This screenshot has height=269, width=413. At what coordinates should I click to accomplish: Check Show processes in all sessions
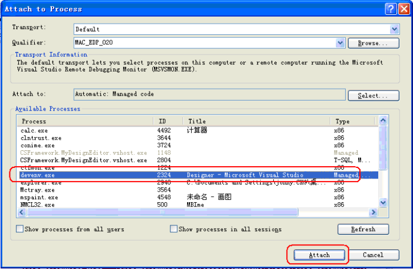click(x=174, y=229)
